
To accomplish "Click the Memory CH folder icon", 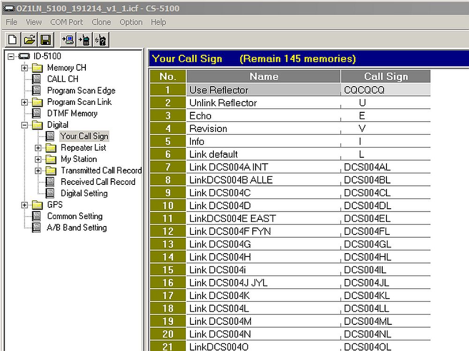I will [38, 68].
